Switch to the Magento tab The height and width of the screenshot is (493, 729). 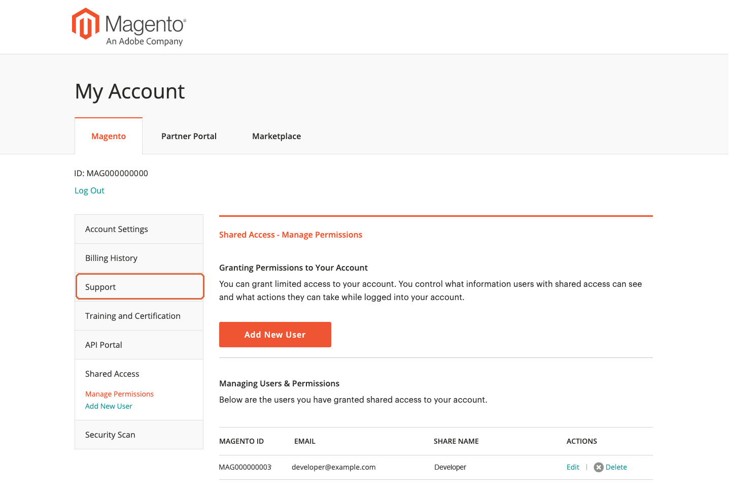(x=109, y=136)
